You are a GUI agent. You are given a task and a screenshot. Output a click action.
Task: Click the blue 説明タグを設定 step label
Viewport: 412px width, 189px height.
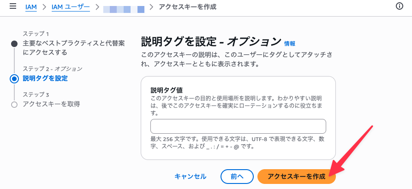(45, 78)
